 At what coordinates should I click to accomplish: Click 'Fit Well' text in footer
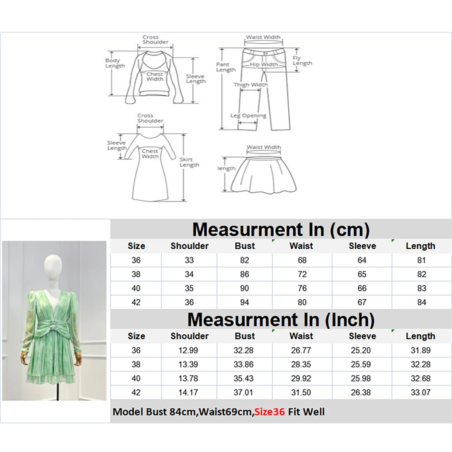(306, 412)
